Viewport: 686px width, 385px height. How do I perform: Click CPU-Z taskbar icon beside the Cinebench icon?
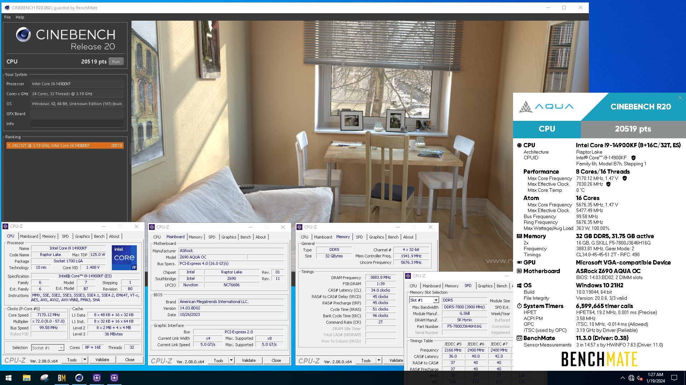(96, 378)
